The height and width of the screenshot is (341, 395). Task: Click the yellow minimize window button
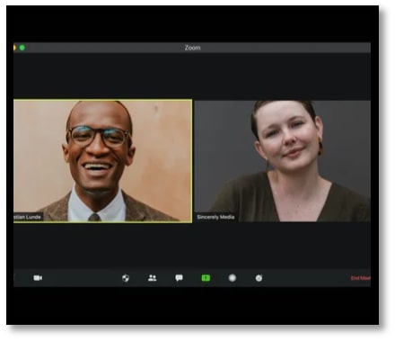(14, 48)
